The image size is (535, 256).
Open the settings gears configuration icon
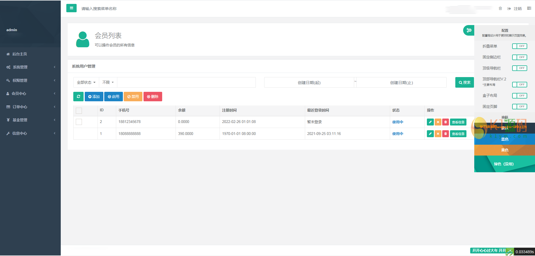[x=469, y=30]
